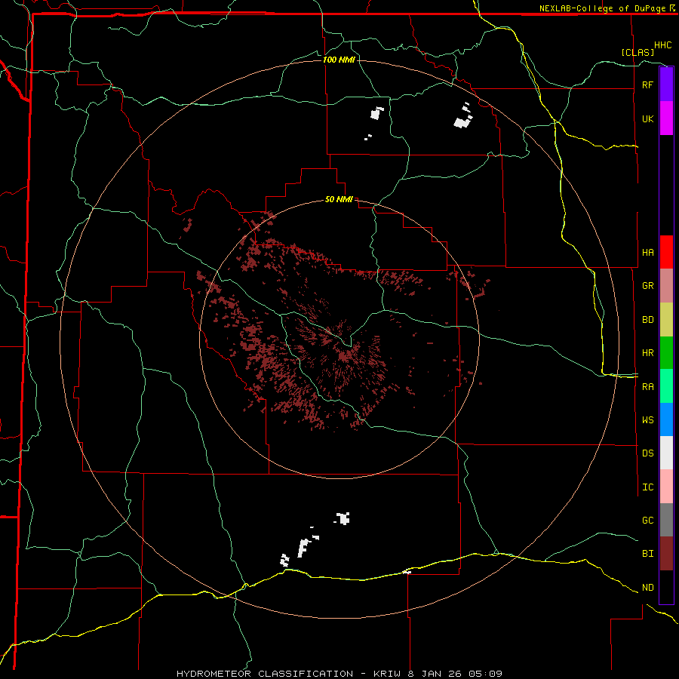Screen dimensions: 679x679
Task: Click the 'HHC' product code text
Action: 663,45
